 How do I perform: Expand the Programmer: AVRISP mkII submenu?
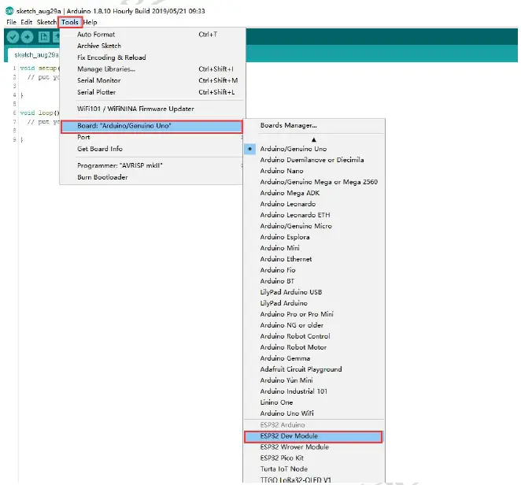pyautogui.click(x=152, y=165)
